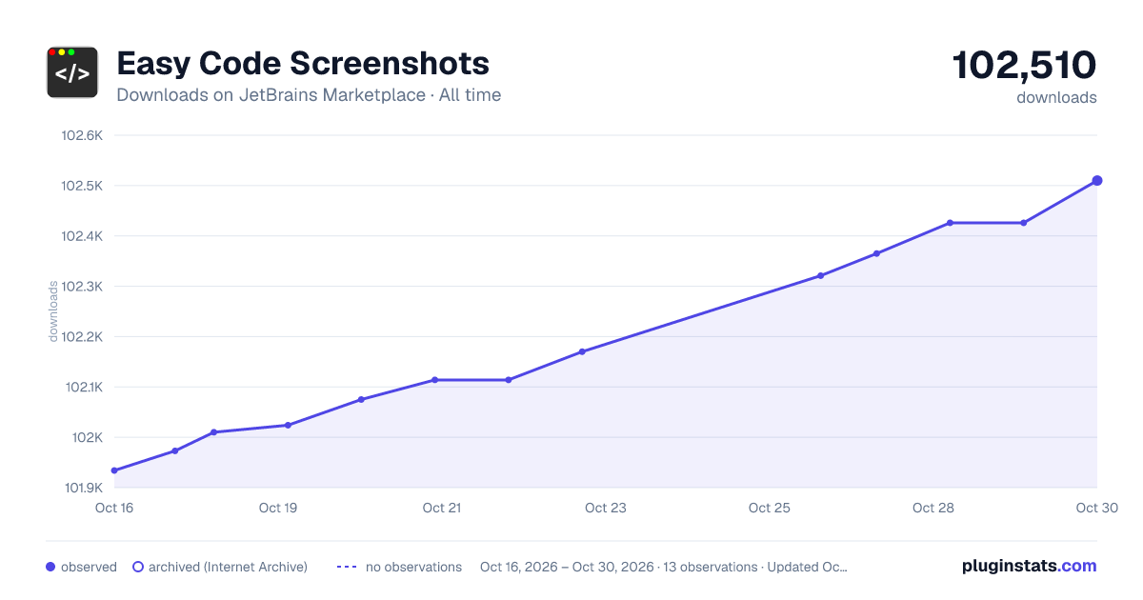Click the observed legend marker
The width and height of the screenshot is (1143, 600).
pos(50,567)
